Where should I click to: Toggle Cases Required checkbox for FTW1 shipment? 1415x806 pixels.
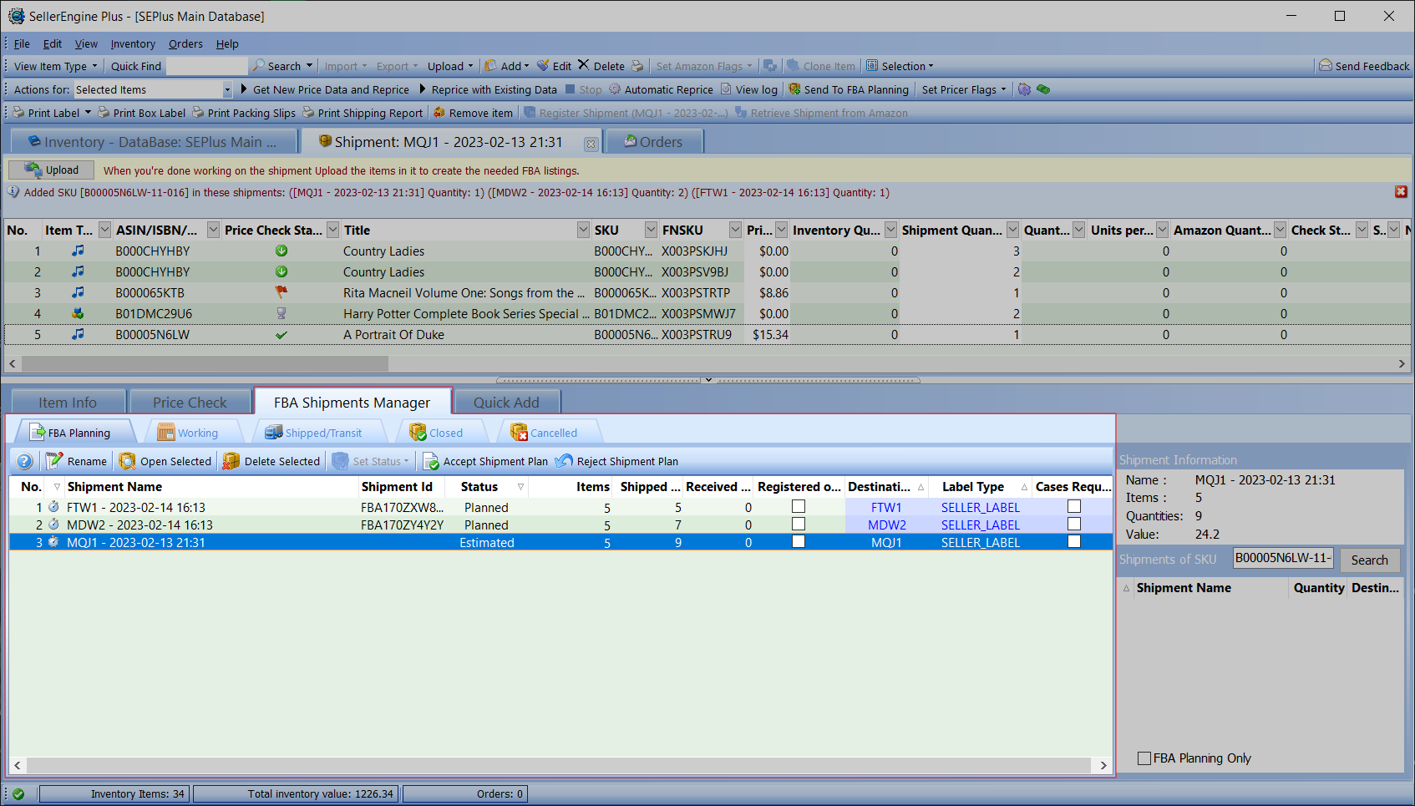[x=1074, y=507]
